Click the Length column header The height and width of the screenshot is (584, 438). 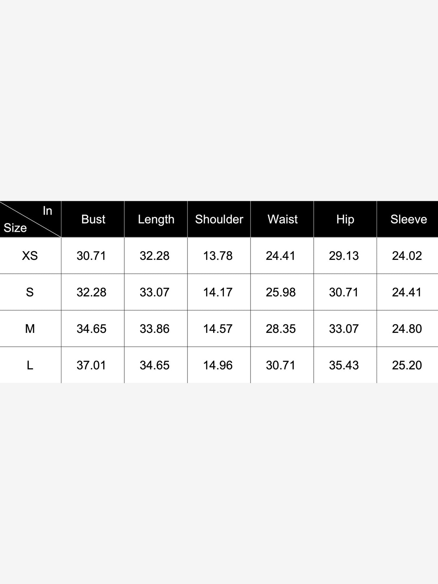(156, 219)
